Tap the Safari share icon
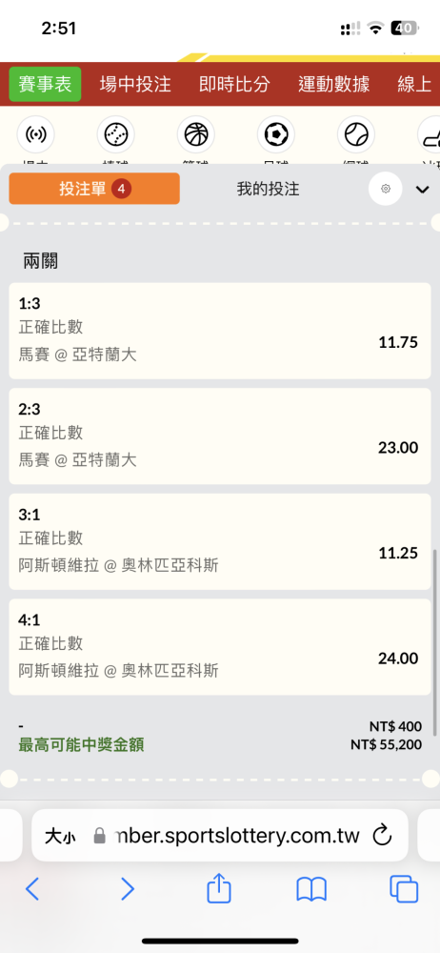The height and width of the screenshot is (953, 440). click(219, 889)
